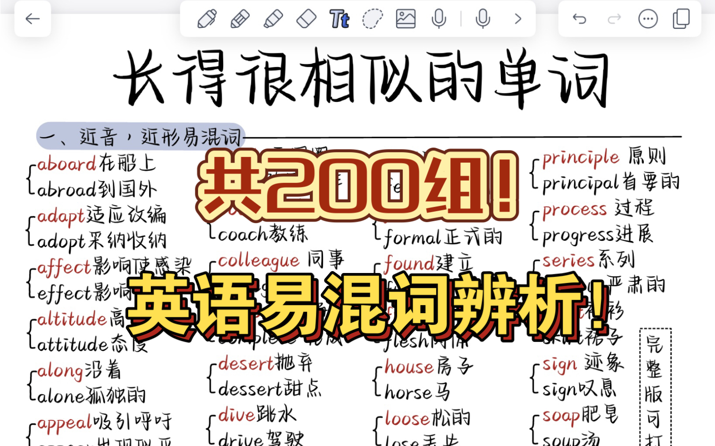The width and height of the screenshot is (715, 446).
Task: Click the word colleague
Action: pyautogui.click(x=258, y=261)
